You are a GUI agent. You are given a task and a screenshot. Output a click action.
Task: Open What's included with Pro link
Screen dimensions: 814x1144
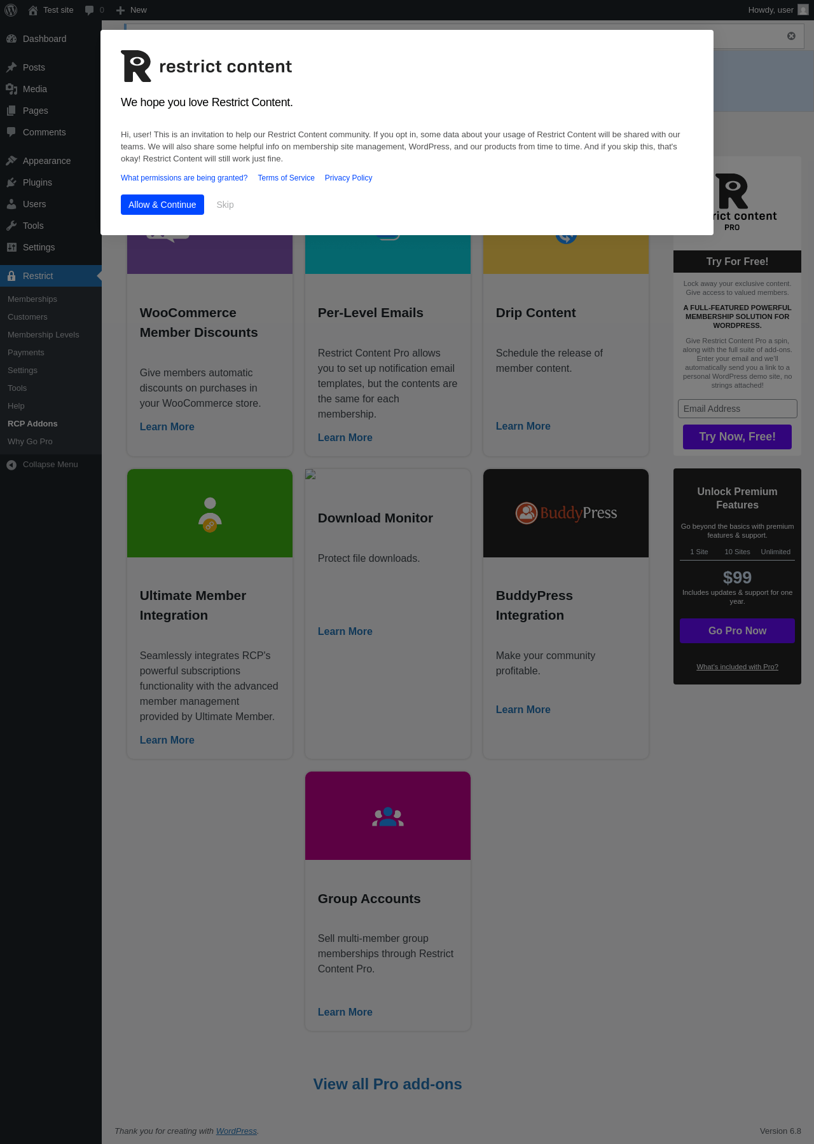pos(737,667)
